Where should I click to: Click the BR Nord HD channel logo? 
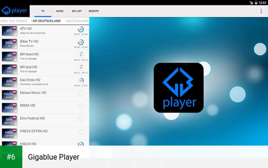coord(9,56)
